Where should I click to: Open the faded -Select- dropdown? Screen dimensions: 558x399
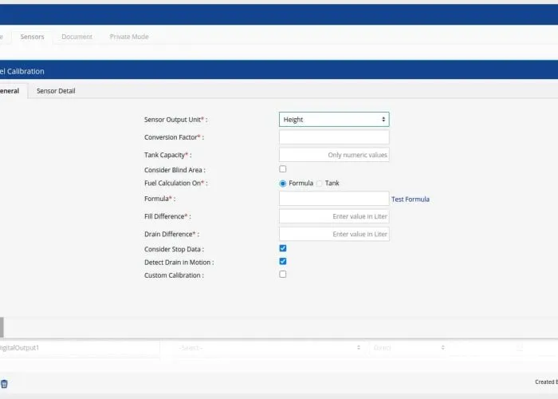269,348
